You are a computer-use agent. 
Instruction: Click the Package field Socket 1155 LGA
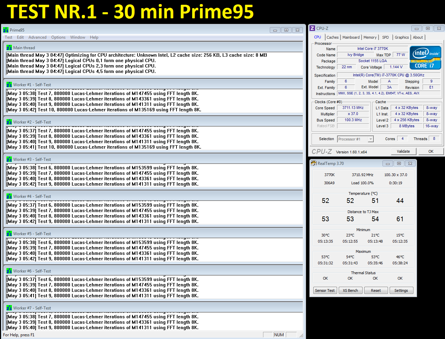372,61
